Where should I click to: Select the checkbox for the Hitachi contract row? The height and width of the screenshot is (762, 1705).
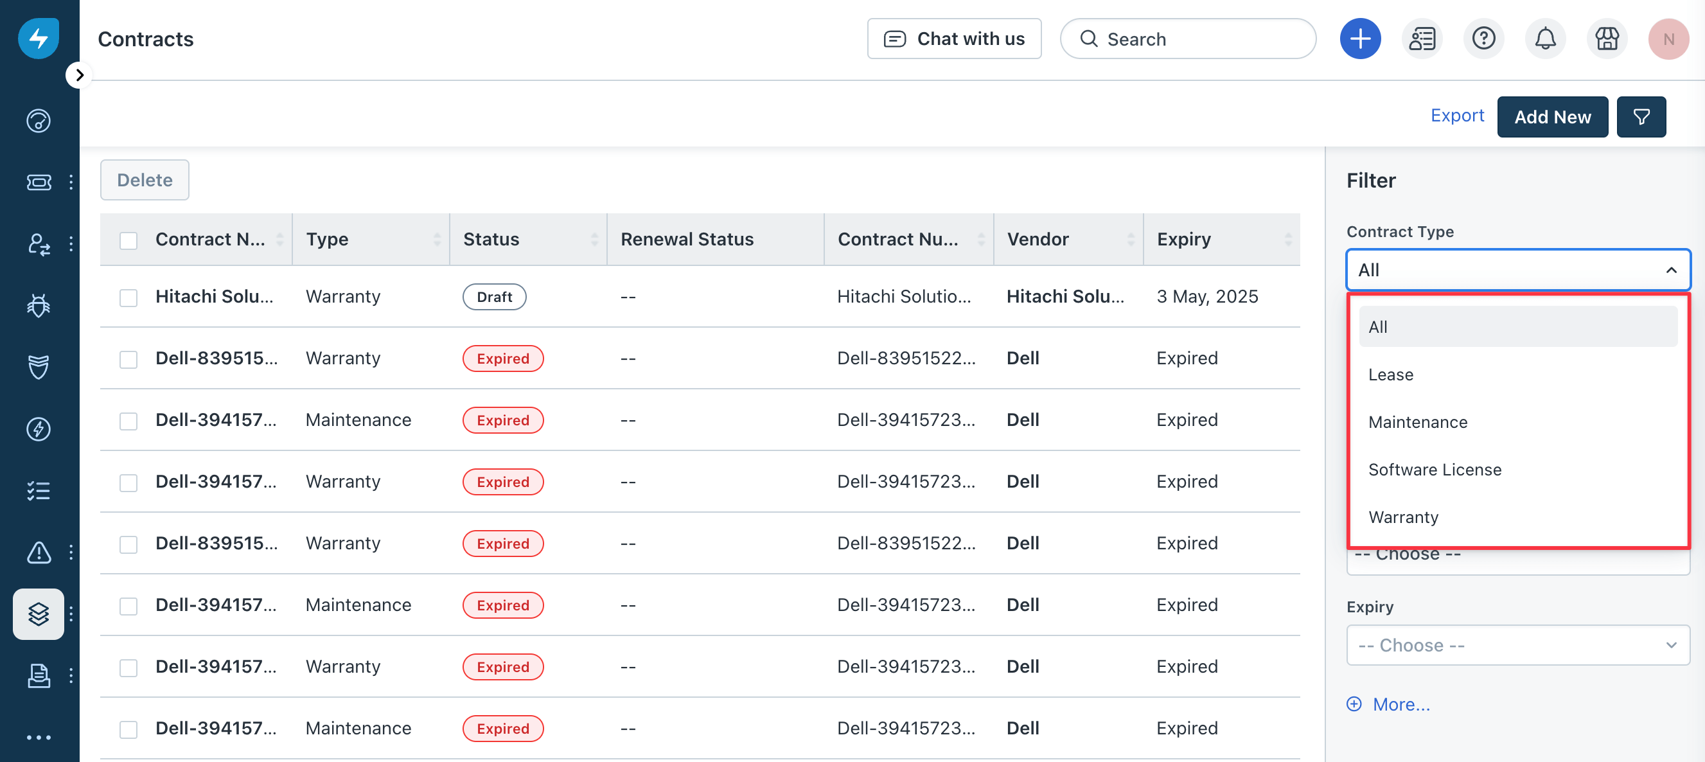128,298
